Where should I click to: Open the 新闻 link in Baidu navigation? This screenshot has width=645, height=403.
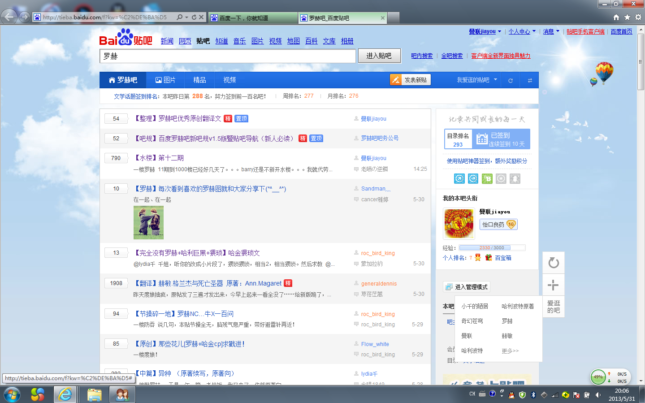[x=167, y=41]
